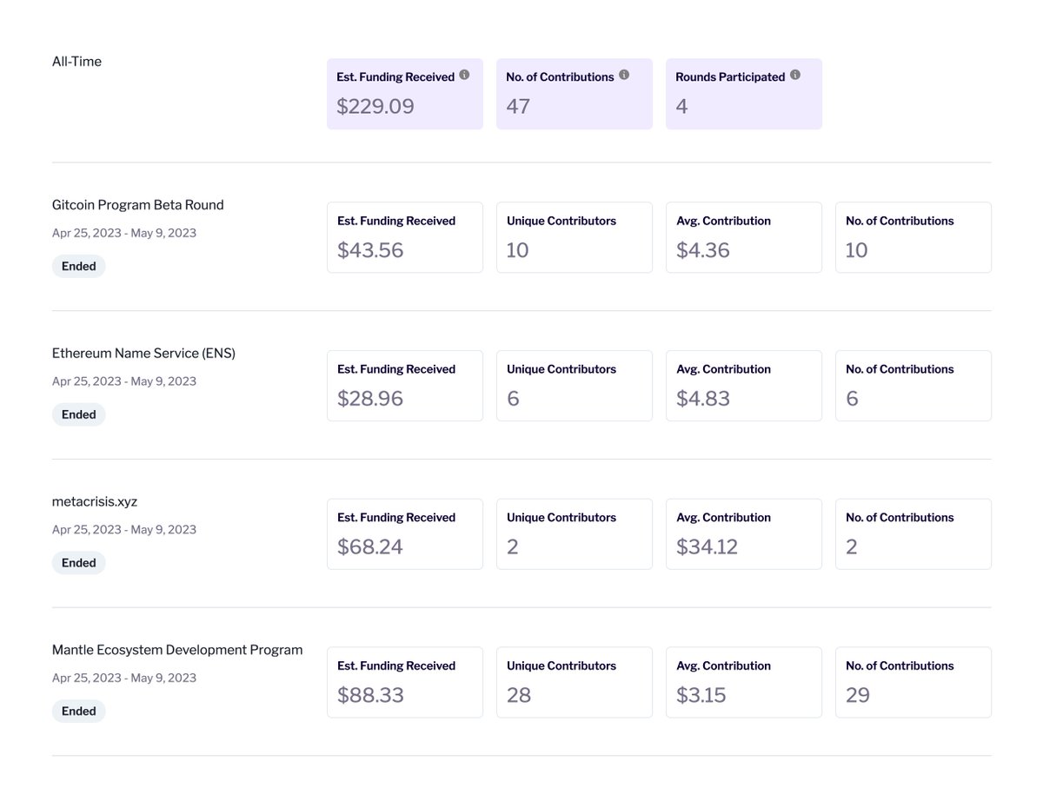Select the All-Time 47 contributions card
1043x808 pixels.
(575, 94)
